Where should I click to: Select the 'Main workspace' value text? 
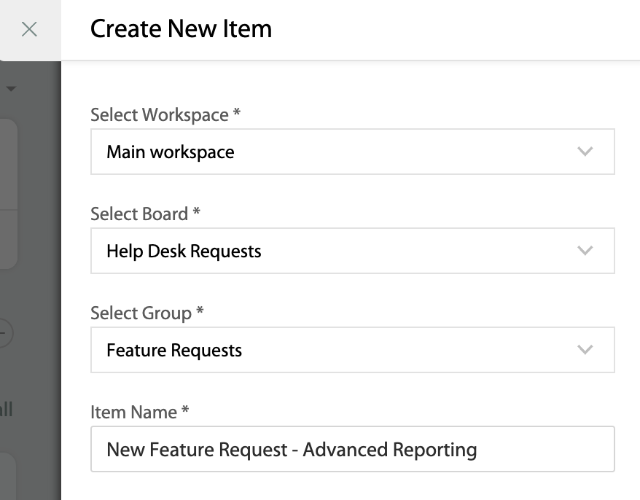pos(171,152)
